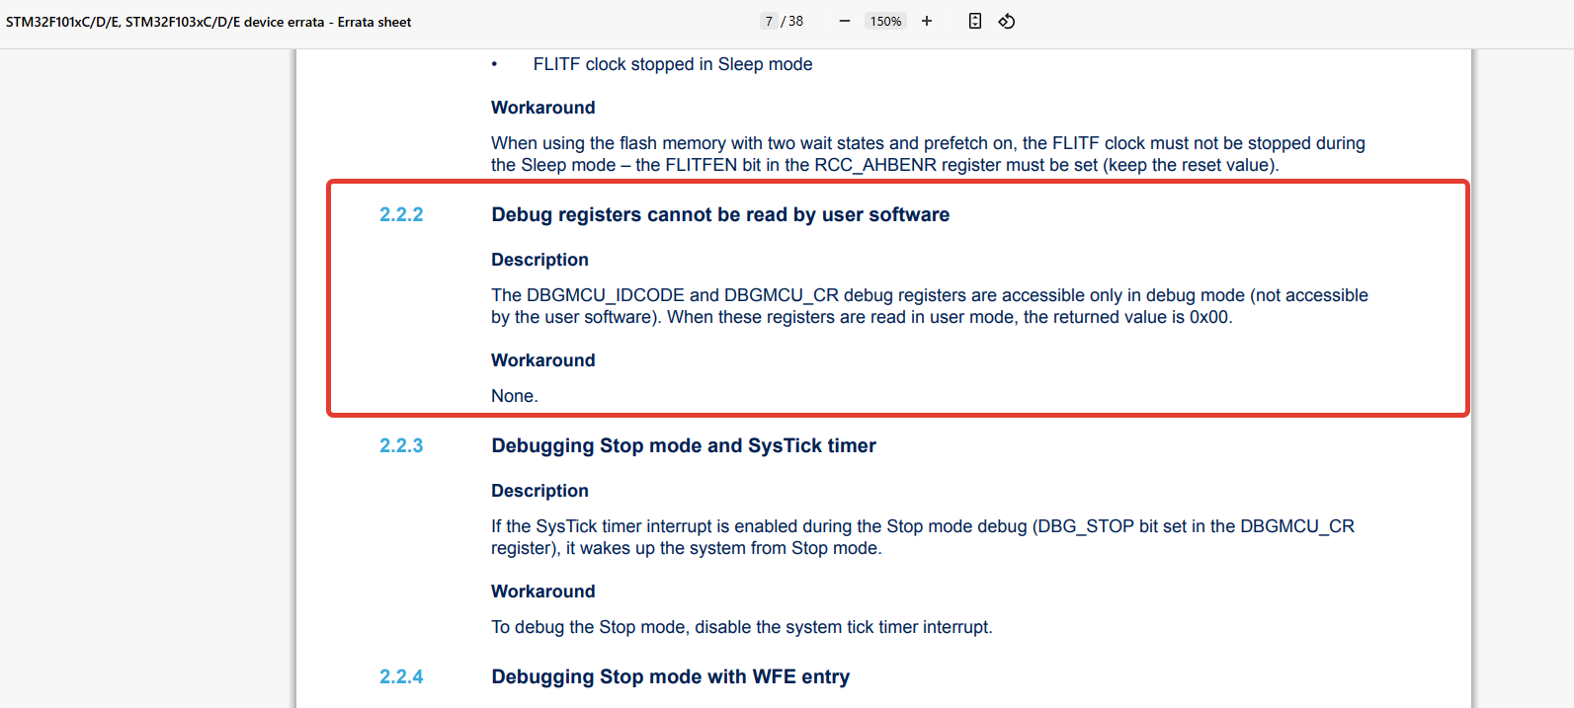1574x708 pixels.
Task: Select the current page number field
Action: coord(769,21)
